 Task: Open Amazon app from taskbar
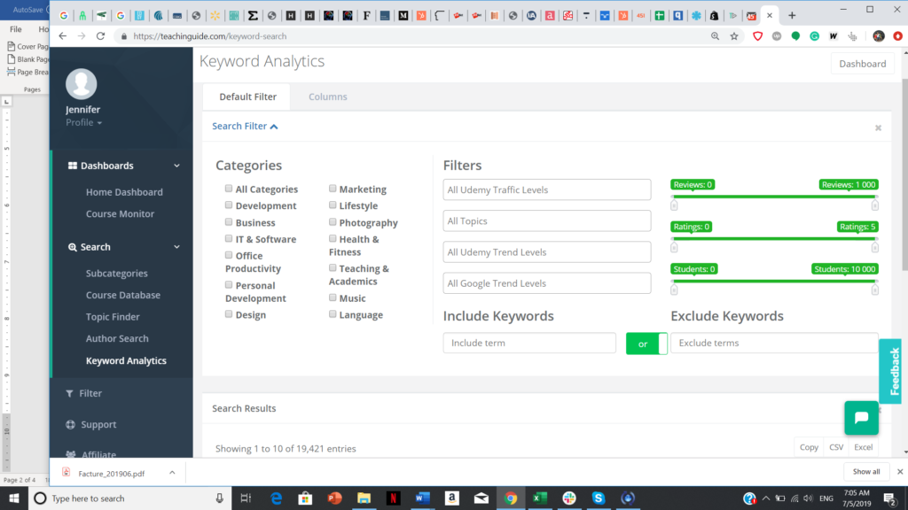(451, 498)
